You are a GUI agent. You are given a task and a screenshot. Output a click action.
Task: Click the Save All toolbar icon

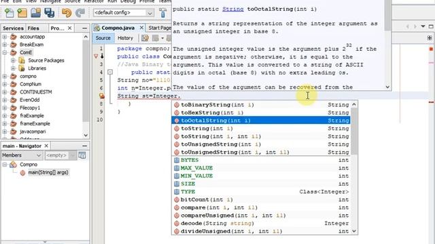49,13
